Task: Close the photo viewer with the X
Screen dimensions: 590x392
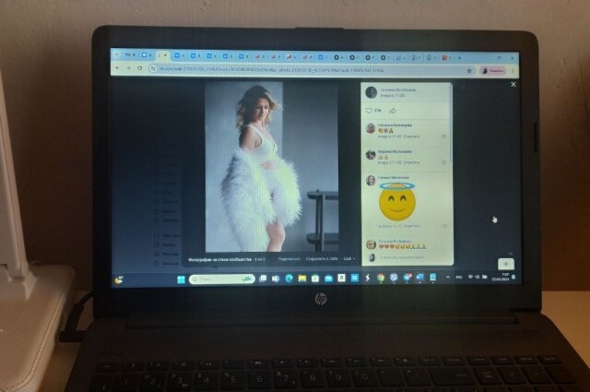Action: [513, 84]
